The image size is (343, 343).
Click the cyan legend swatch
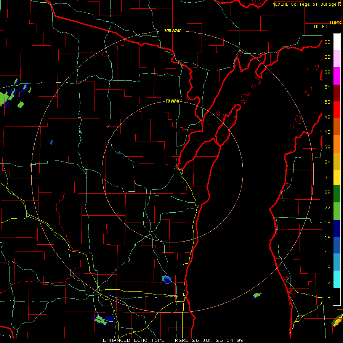point(337,279)
